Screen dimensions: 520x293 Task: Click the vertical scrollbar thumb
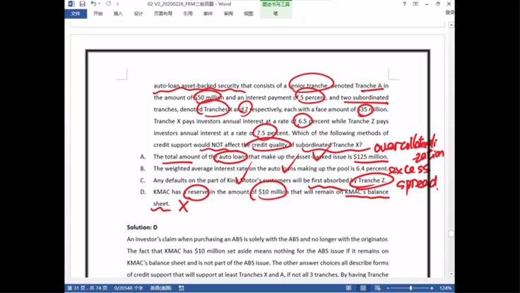(451, 234)
